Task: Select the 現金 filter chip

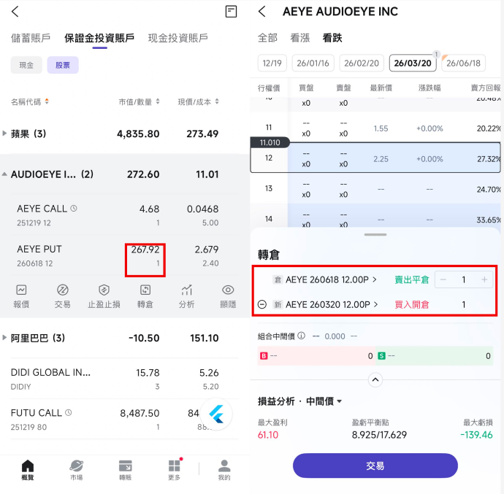Action: (x=26, y=65)
